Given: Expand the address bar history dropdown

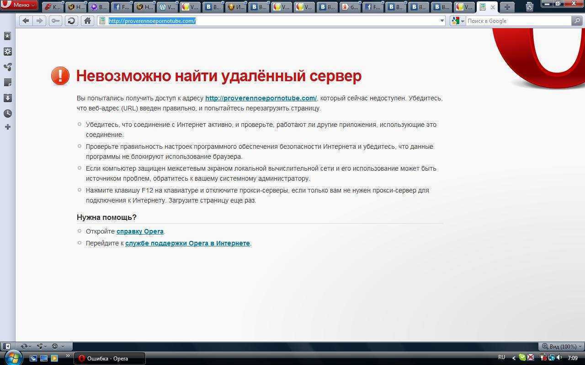Looking at the screenshot, I should (442, 21).
